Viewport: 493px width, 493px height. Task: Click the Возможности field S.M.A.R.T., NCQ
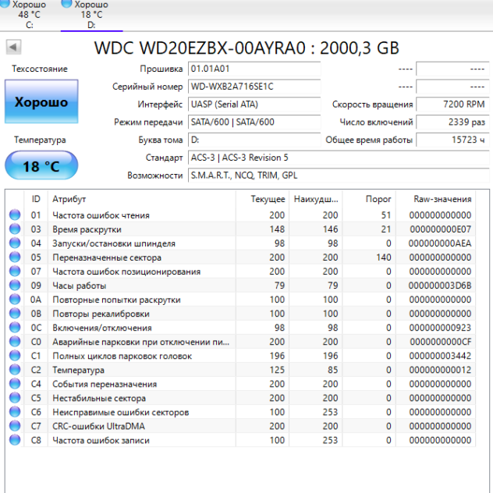coord(339,176)
